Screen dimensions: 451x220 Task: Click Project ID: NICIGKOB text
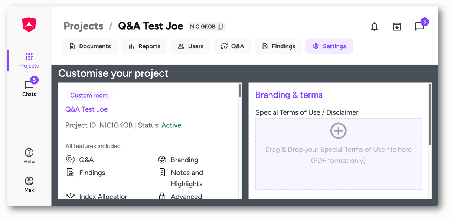coord(99,125)
